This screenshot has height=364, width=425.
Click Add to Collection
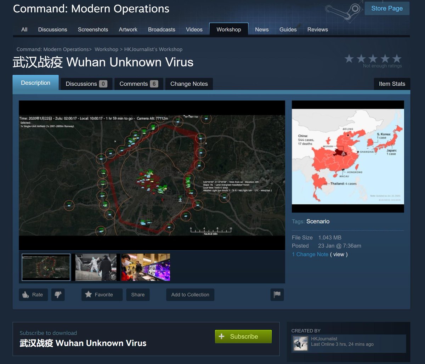pos(190,295)
